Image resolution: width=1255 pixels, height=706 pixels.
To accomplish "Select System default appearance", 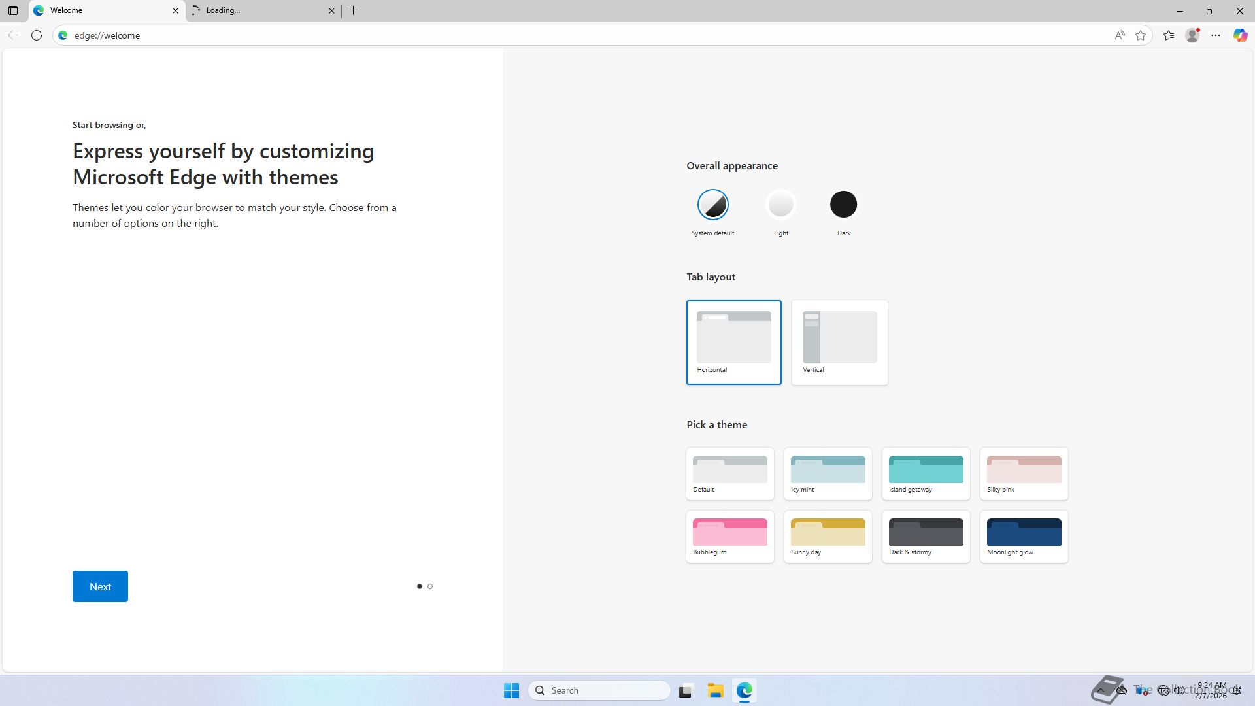I will click(712, 205).
